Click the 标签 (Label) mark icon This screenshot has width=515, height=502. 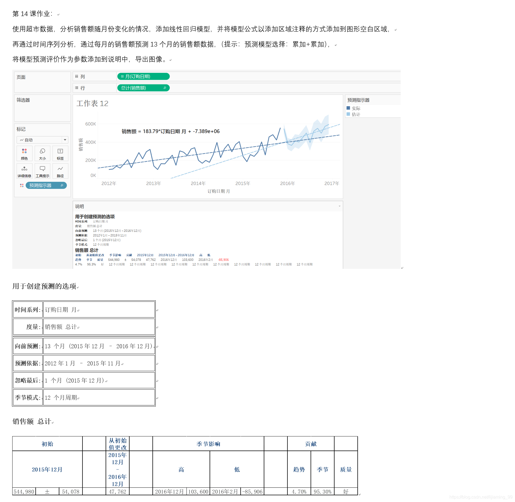click(60, 152)
